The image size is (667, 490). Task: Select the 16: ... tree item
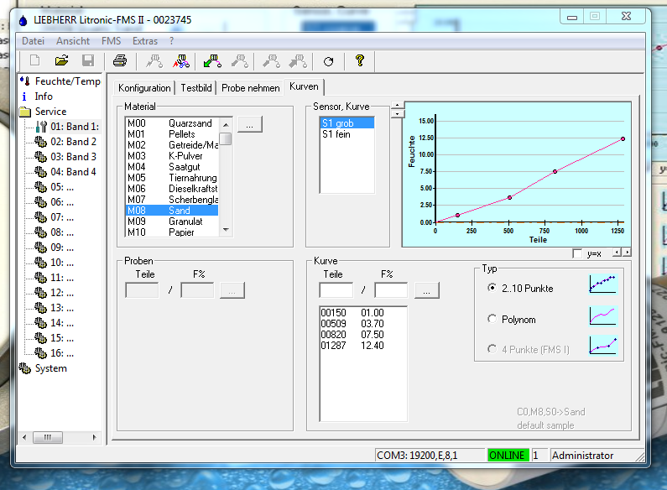62,353
